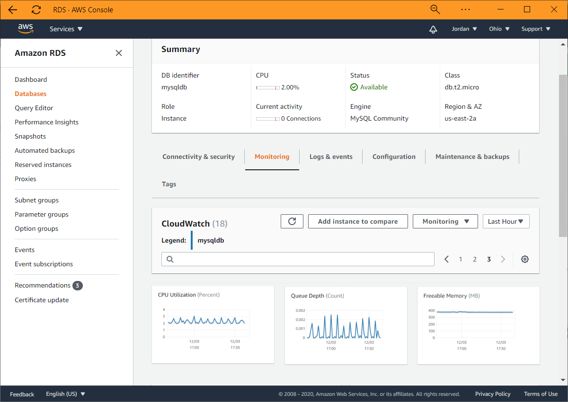Viewport: 568px width, 402px height.
Task: Click the CPU 2.00% usage bar
Action: [267, 87]
